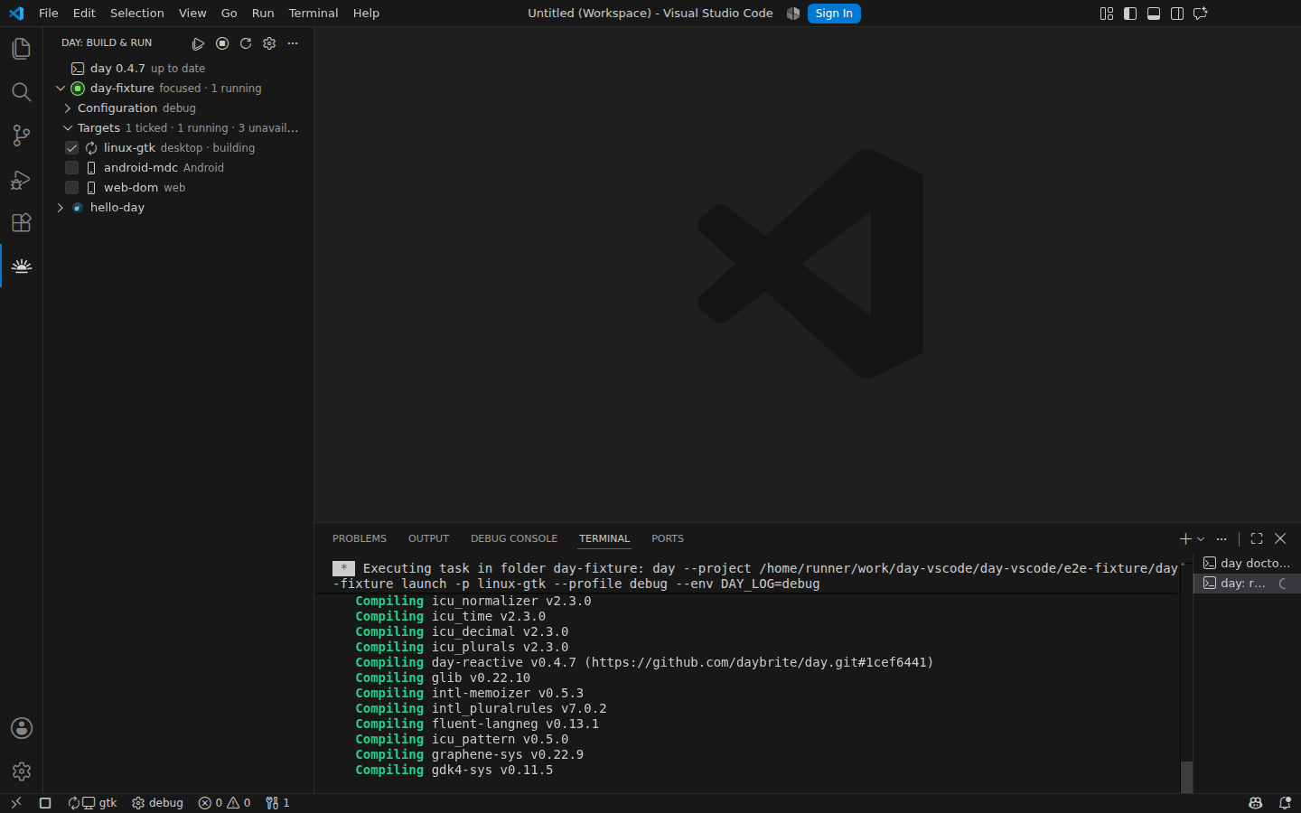This screenshot has height=813, width=1301.
Task: Toggle bottom Panel visibility
Action: pyautogui.click(x=1154, y=14)
